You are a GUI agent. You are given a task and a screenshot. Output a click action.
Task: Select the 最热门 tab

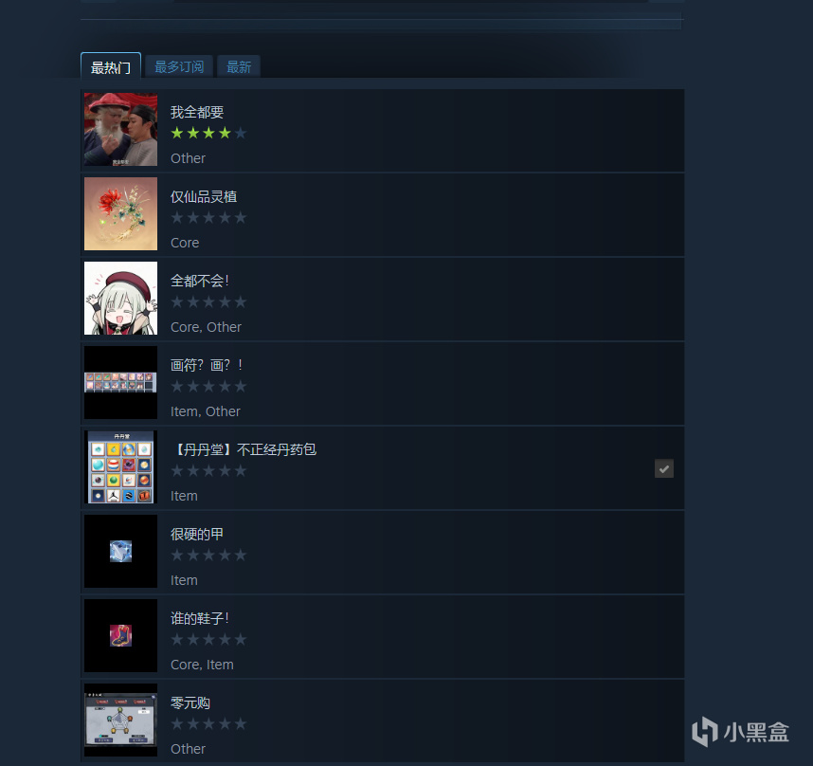pyautogui.click(x=111, y=67)
